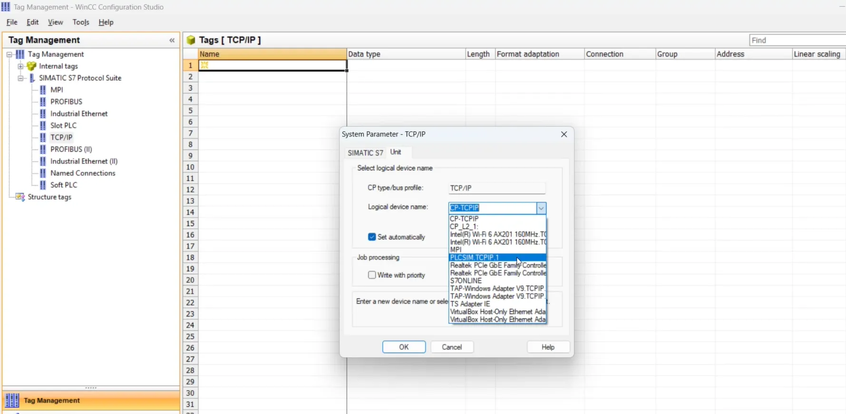Click the Data type column header
The width and height of the screenshot is (846, 414).
406,54
